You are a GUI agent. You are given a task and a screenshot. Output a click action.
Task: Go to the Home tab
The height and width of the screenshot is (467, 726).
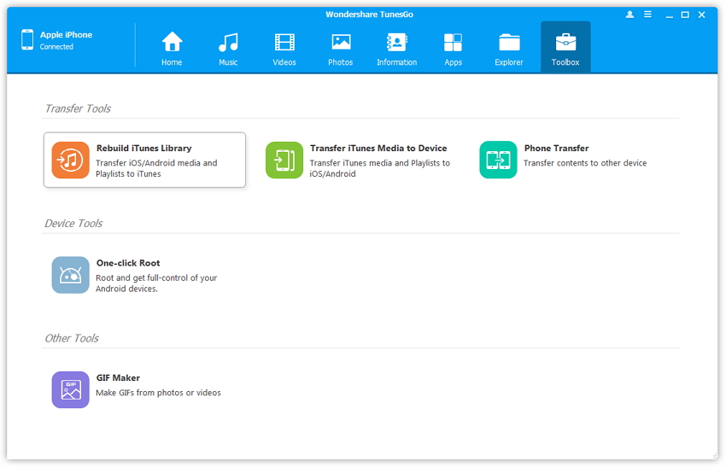172,48
